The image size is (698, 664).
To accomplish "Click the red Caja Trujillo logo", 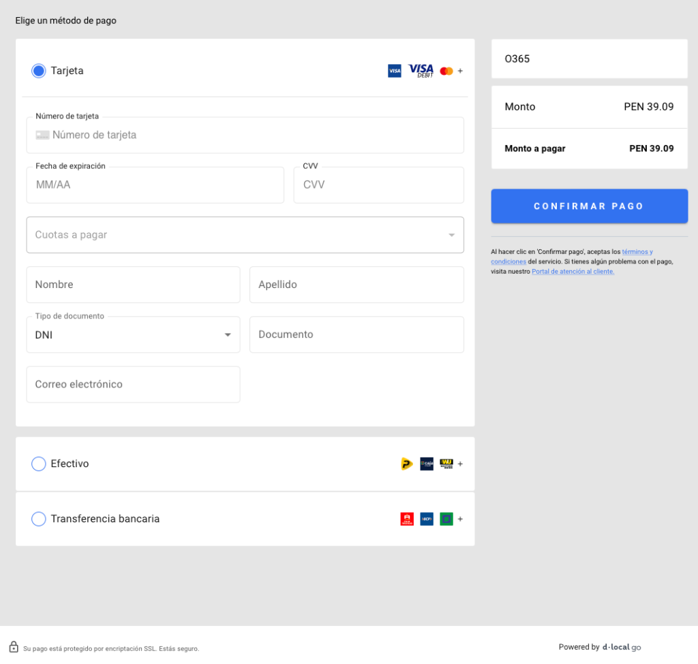I will point(407,519).
